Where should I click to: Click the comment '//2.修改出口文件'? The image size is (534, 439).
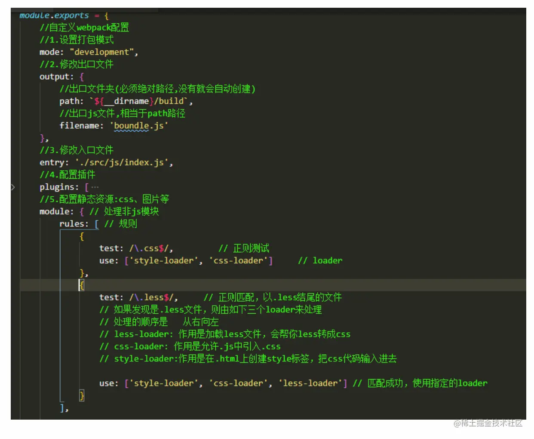tap(77, 64)
